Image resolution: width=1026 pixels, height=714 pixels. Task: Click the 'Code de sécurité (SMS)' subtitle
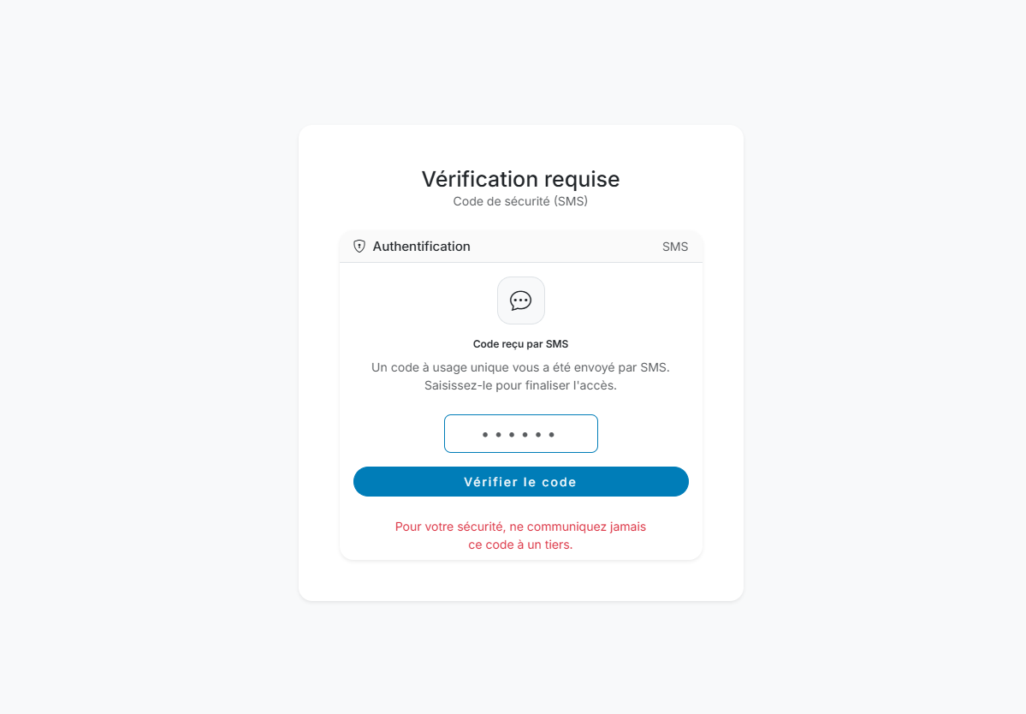click(x=520, y=201)
